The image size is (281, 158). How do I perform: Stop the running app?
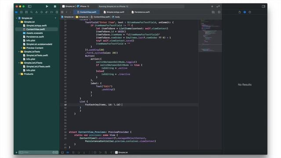point(55,6)
